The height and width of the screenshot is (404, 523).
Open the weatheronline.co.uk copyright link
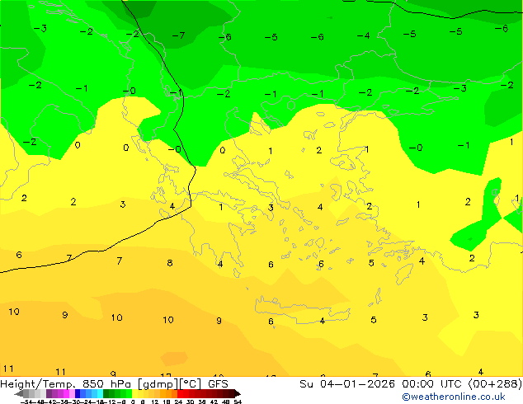point(454,397)
